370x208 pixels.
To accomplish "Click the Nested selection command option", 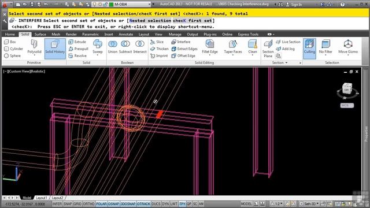I will [x=150, y=21].
